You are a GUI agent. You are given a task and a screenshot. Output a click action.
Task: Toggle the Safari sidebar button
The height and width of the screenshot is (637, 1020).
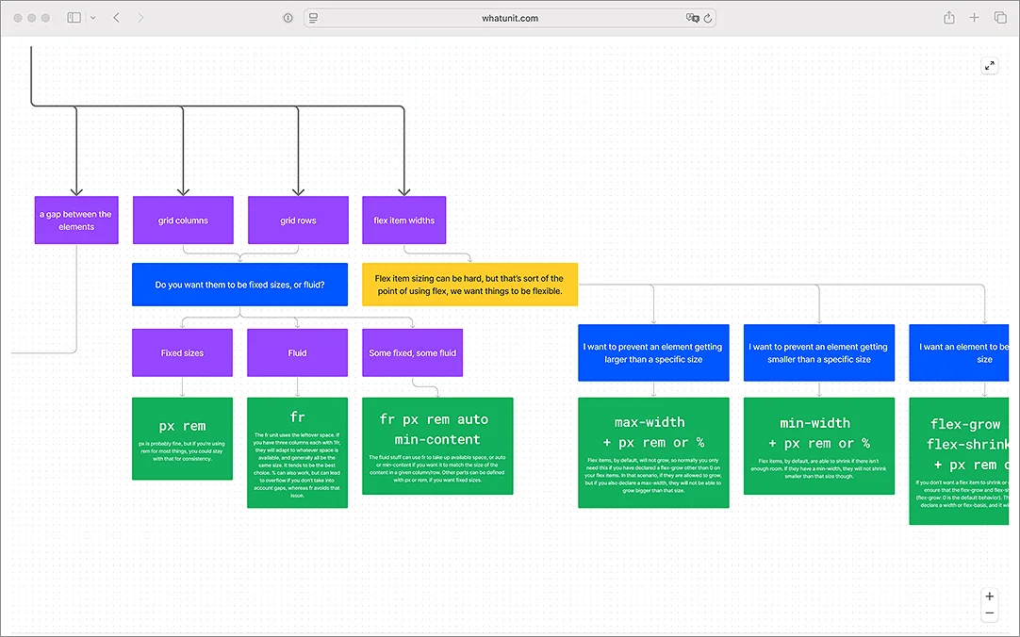pos(74,18)
